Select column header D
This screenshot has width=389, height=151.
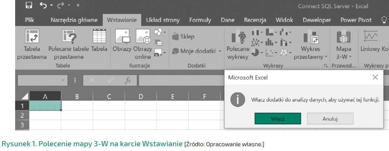tap(141, 97)
